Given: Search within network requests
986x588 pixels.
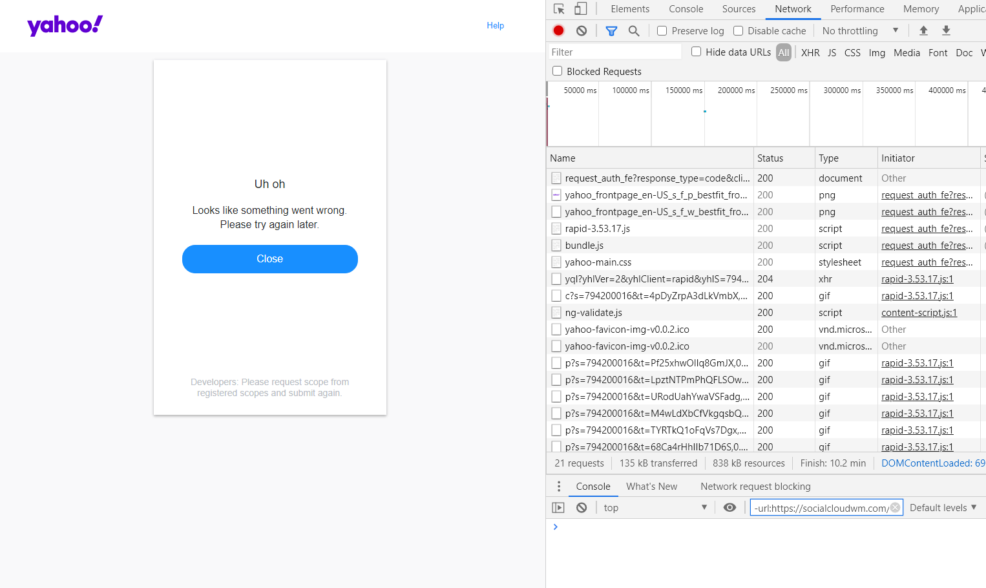Looking at the screenshot, I should click(634, 30).
